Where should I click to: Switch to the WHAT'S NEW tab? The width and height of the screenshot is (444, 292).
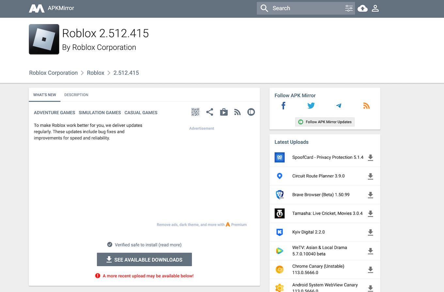point(45,95)
